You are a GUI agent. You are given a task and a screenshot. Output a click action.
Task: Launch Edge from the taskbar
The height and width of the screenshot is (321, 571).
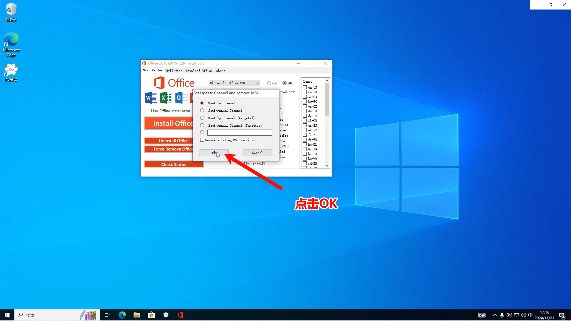122,315
